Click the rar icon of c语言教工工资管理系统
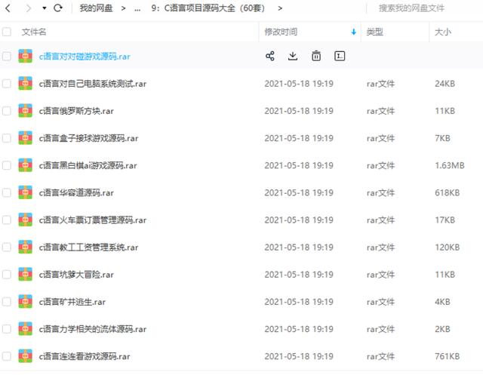 (25, 247)
